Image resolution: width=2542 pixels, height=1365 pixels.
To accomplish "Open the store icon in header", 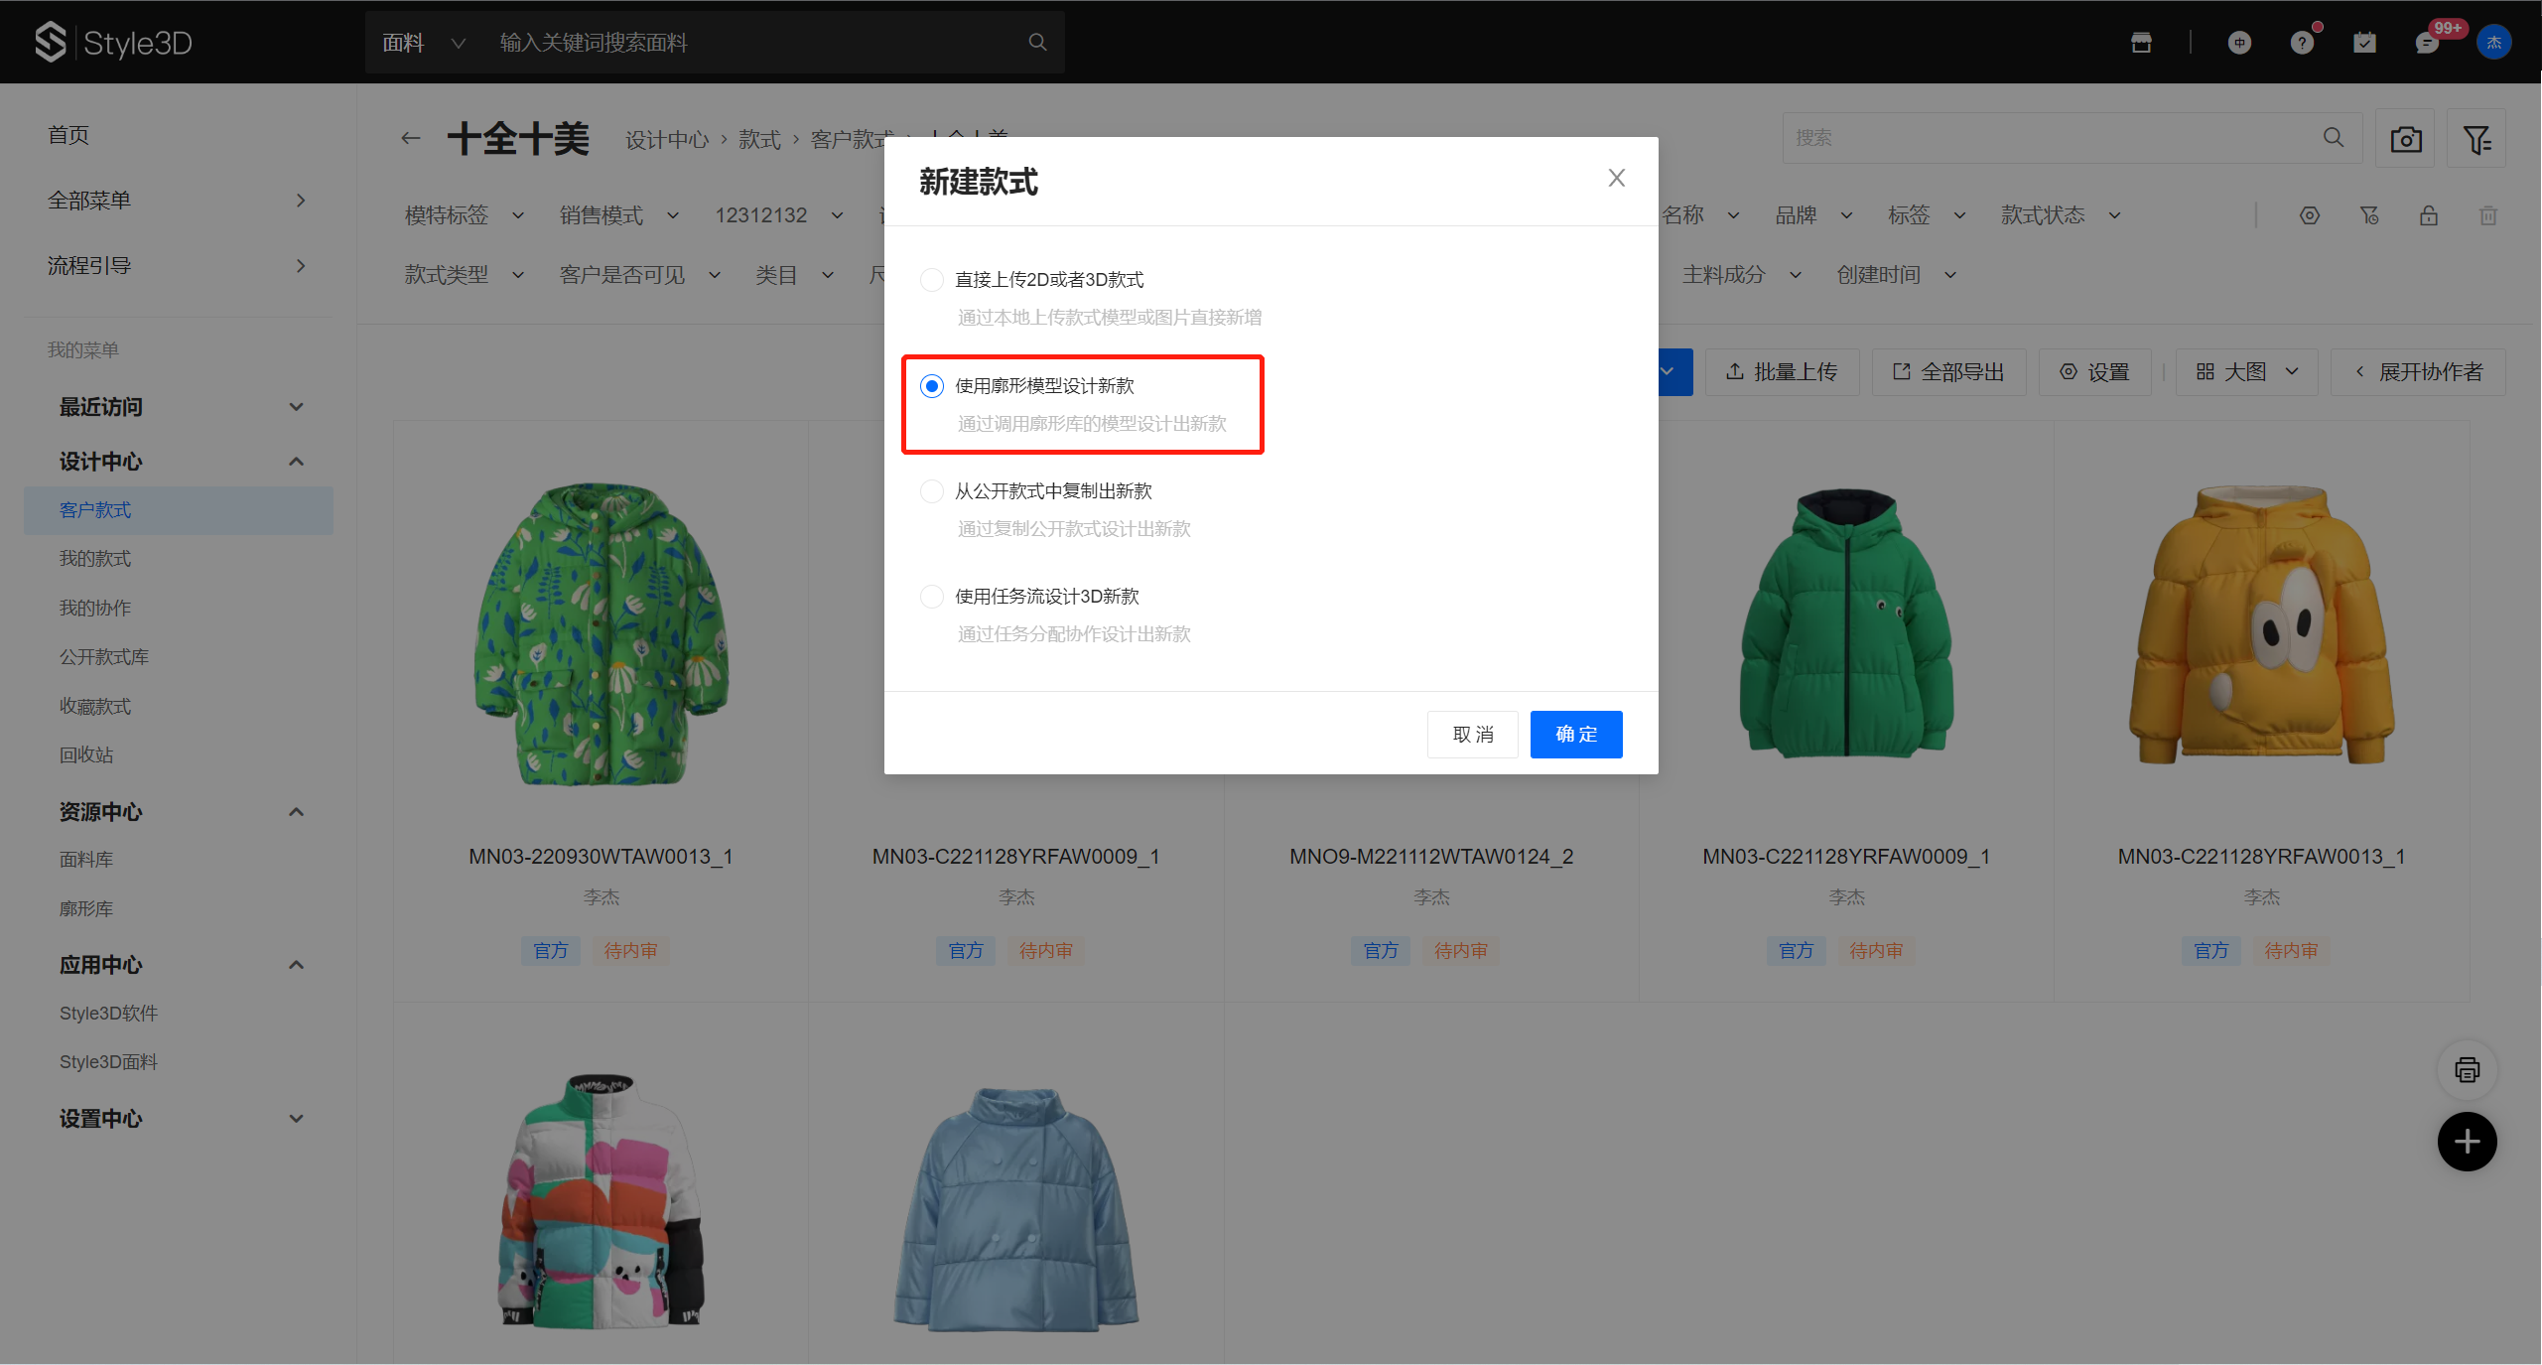I will click(x=2141, y=42).
